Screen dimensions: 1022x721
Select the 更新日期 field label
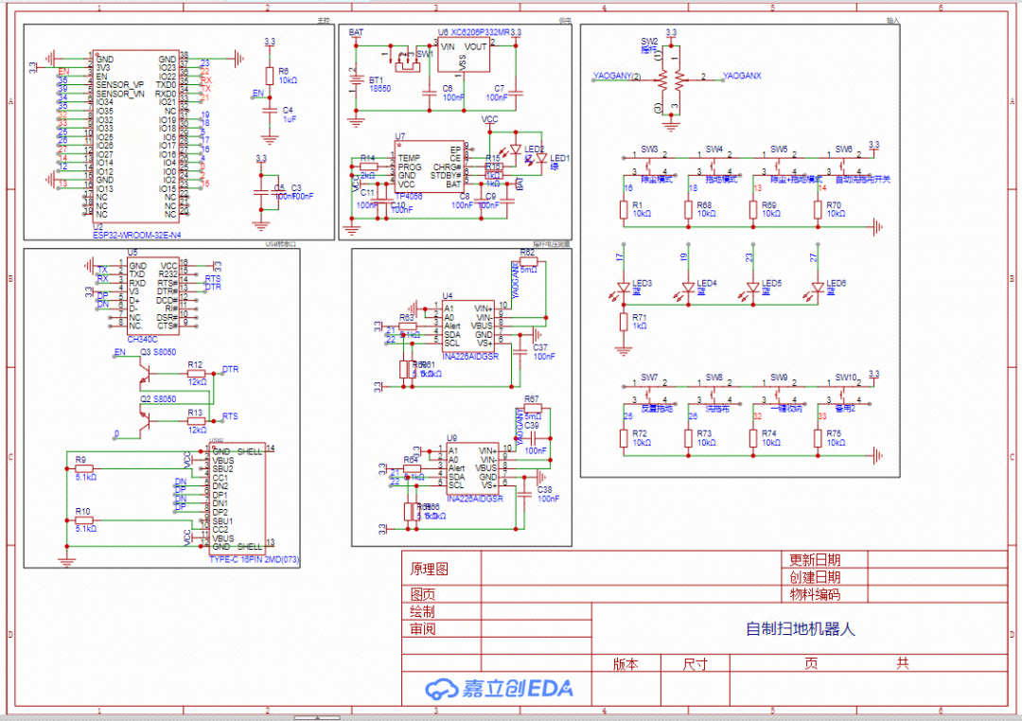point(814,560)
